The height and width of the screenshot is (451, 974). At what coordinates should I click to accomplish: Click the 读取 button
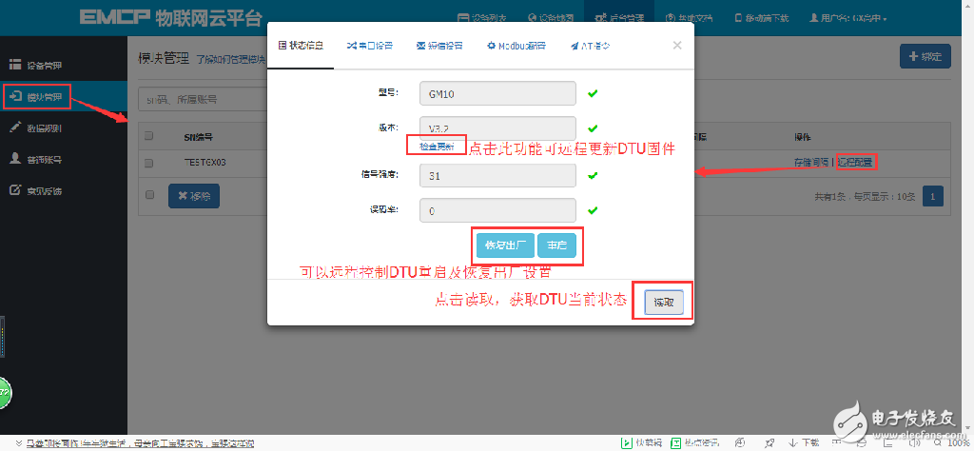pos(663,303)
